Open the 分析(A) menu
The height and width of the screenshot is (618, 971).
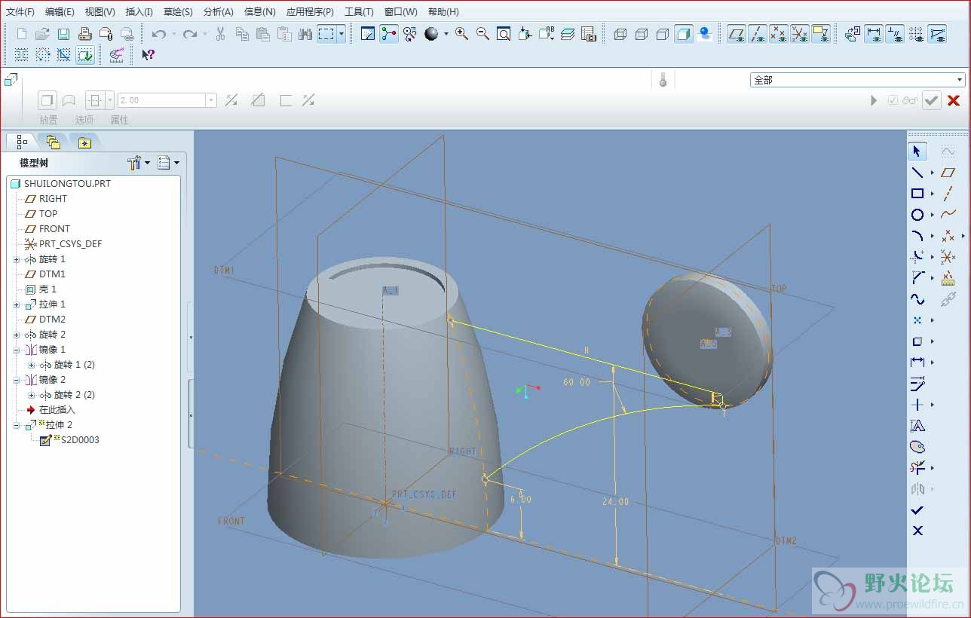[x=218, y=11]
